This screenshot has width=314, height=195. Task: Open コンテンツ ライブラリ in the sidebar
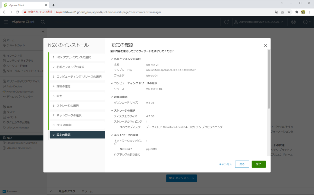coord(18,61)
